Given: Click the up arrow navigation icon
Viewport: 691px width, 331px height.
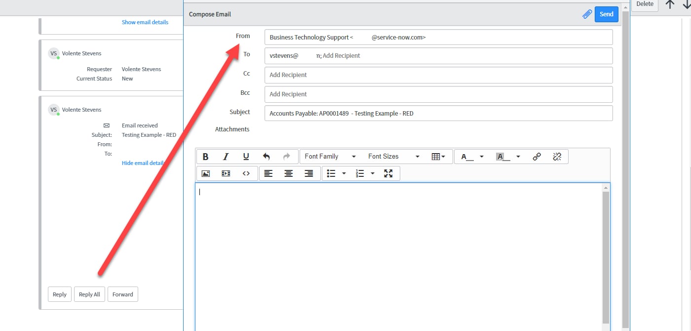Looking at the screenshot, I should [x=670, y=4].
